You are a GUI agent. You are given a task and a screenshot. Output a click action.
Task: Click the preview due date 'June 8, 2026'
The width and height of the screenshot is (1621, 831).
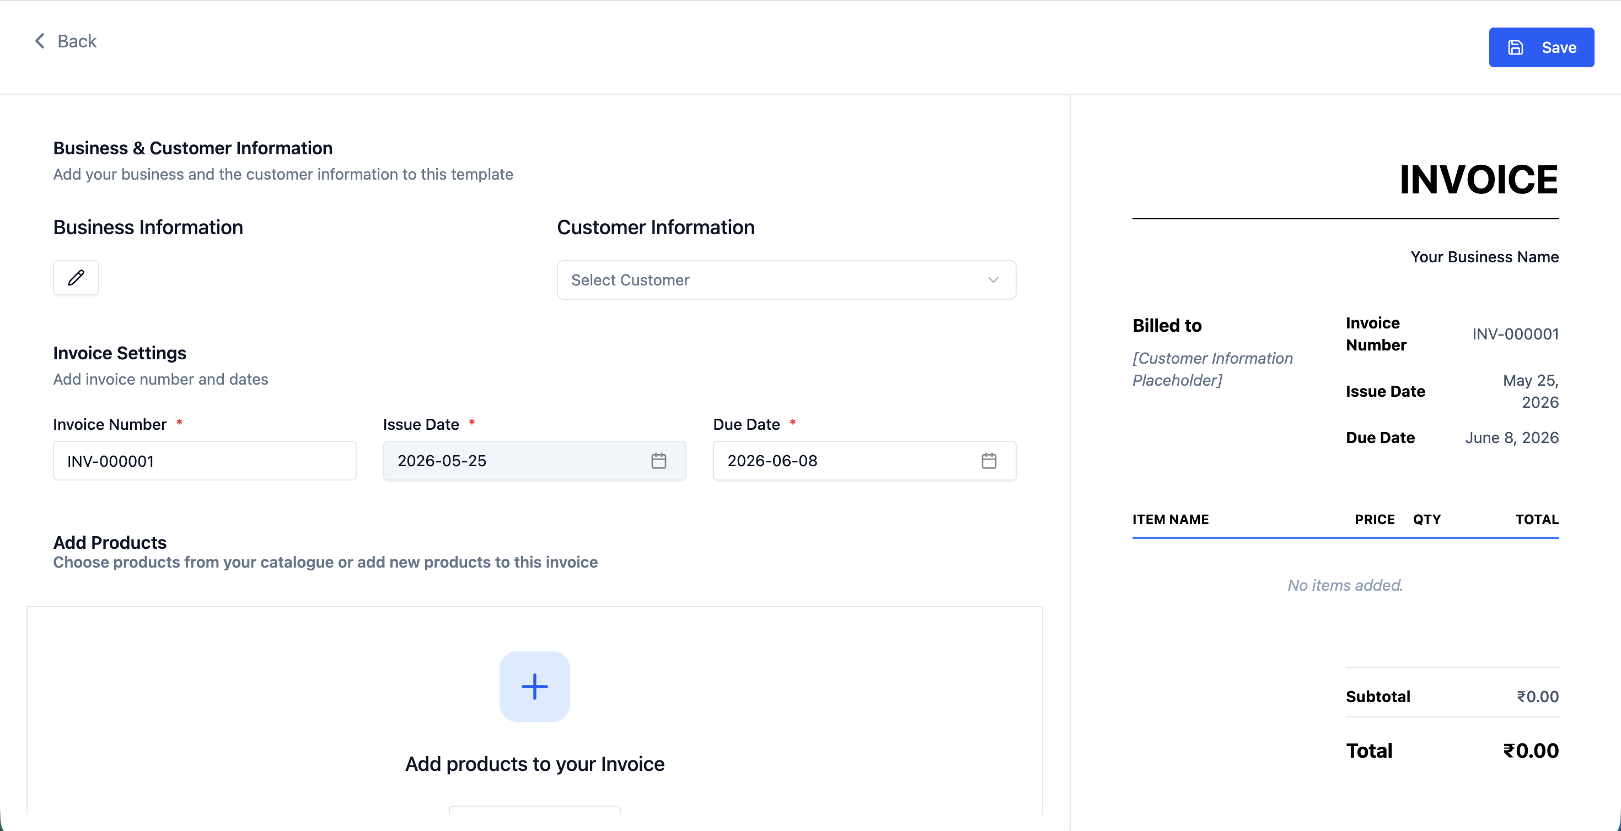point(1511,438)
